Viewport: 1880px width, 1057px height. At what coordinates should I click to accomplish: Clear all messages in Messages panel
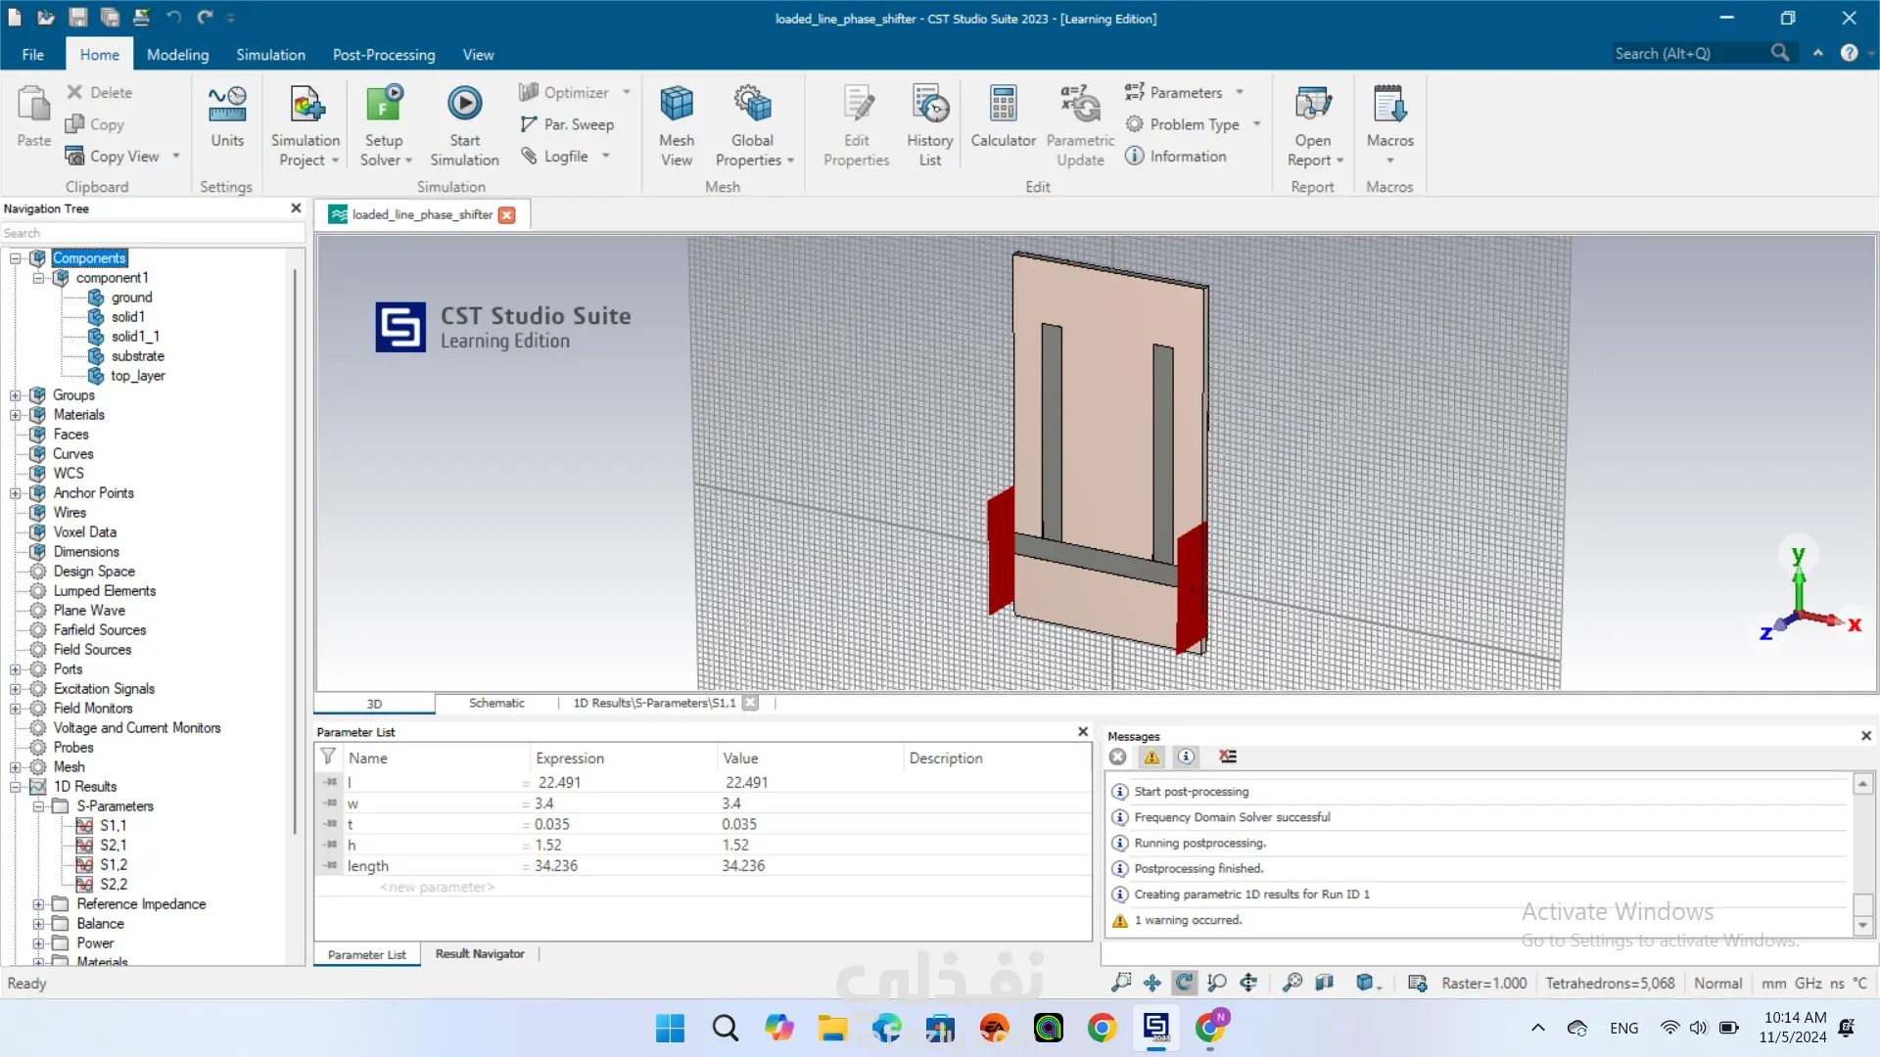(x=1228, y=757)
